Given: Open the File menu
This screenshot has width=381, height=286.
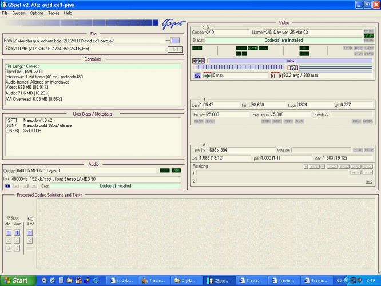Looking at the screenshot, I should (x=5, y=13).
